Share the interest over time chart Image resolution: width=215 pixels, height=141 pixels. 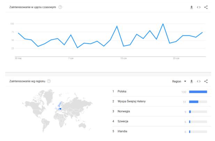tap(206, 7)
